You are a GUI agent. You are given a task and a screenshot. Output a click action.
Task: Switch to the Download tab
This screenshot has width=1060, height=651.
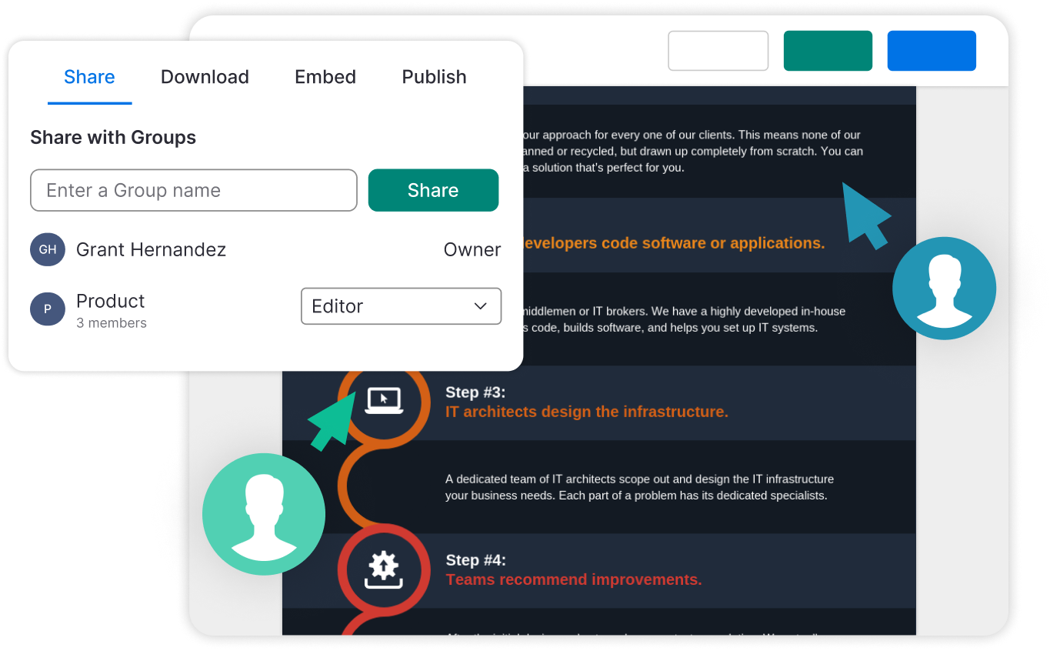(205, 77)
